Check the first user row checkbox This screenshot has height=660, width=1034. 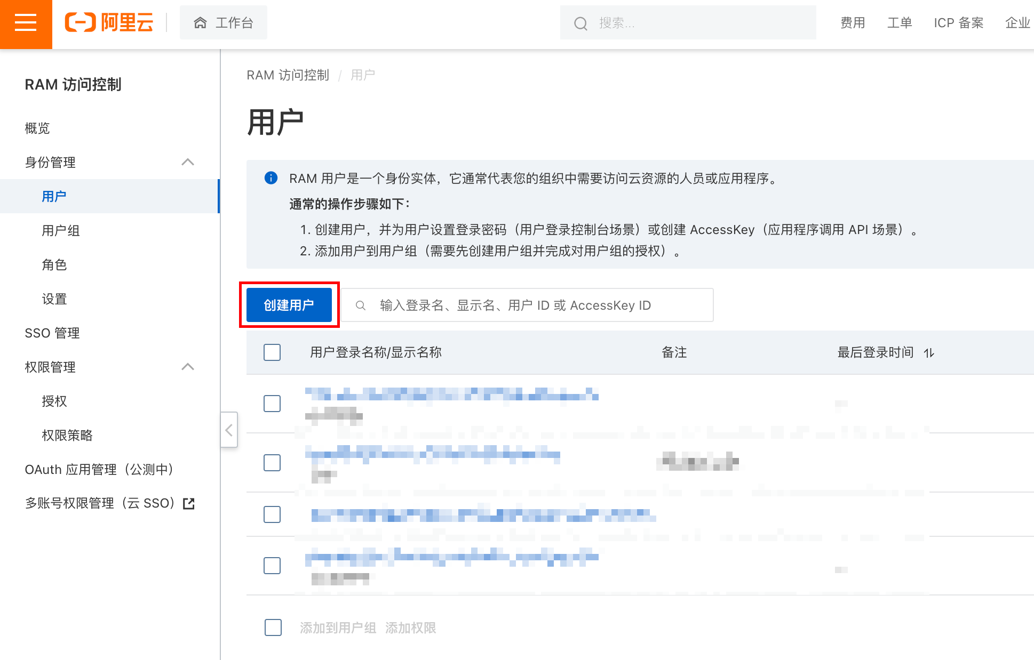pos(272,404)
